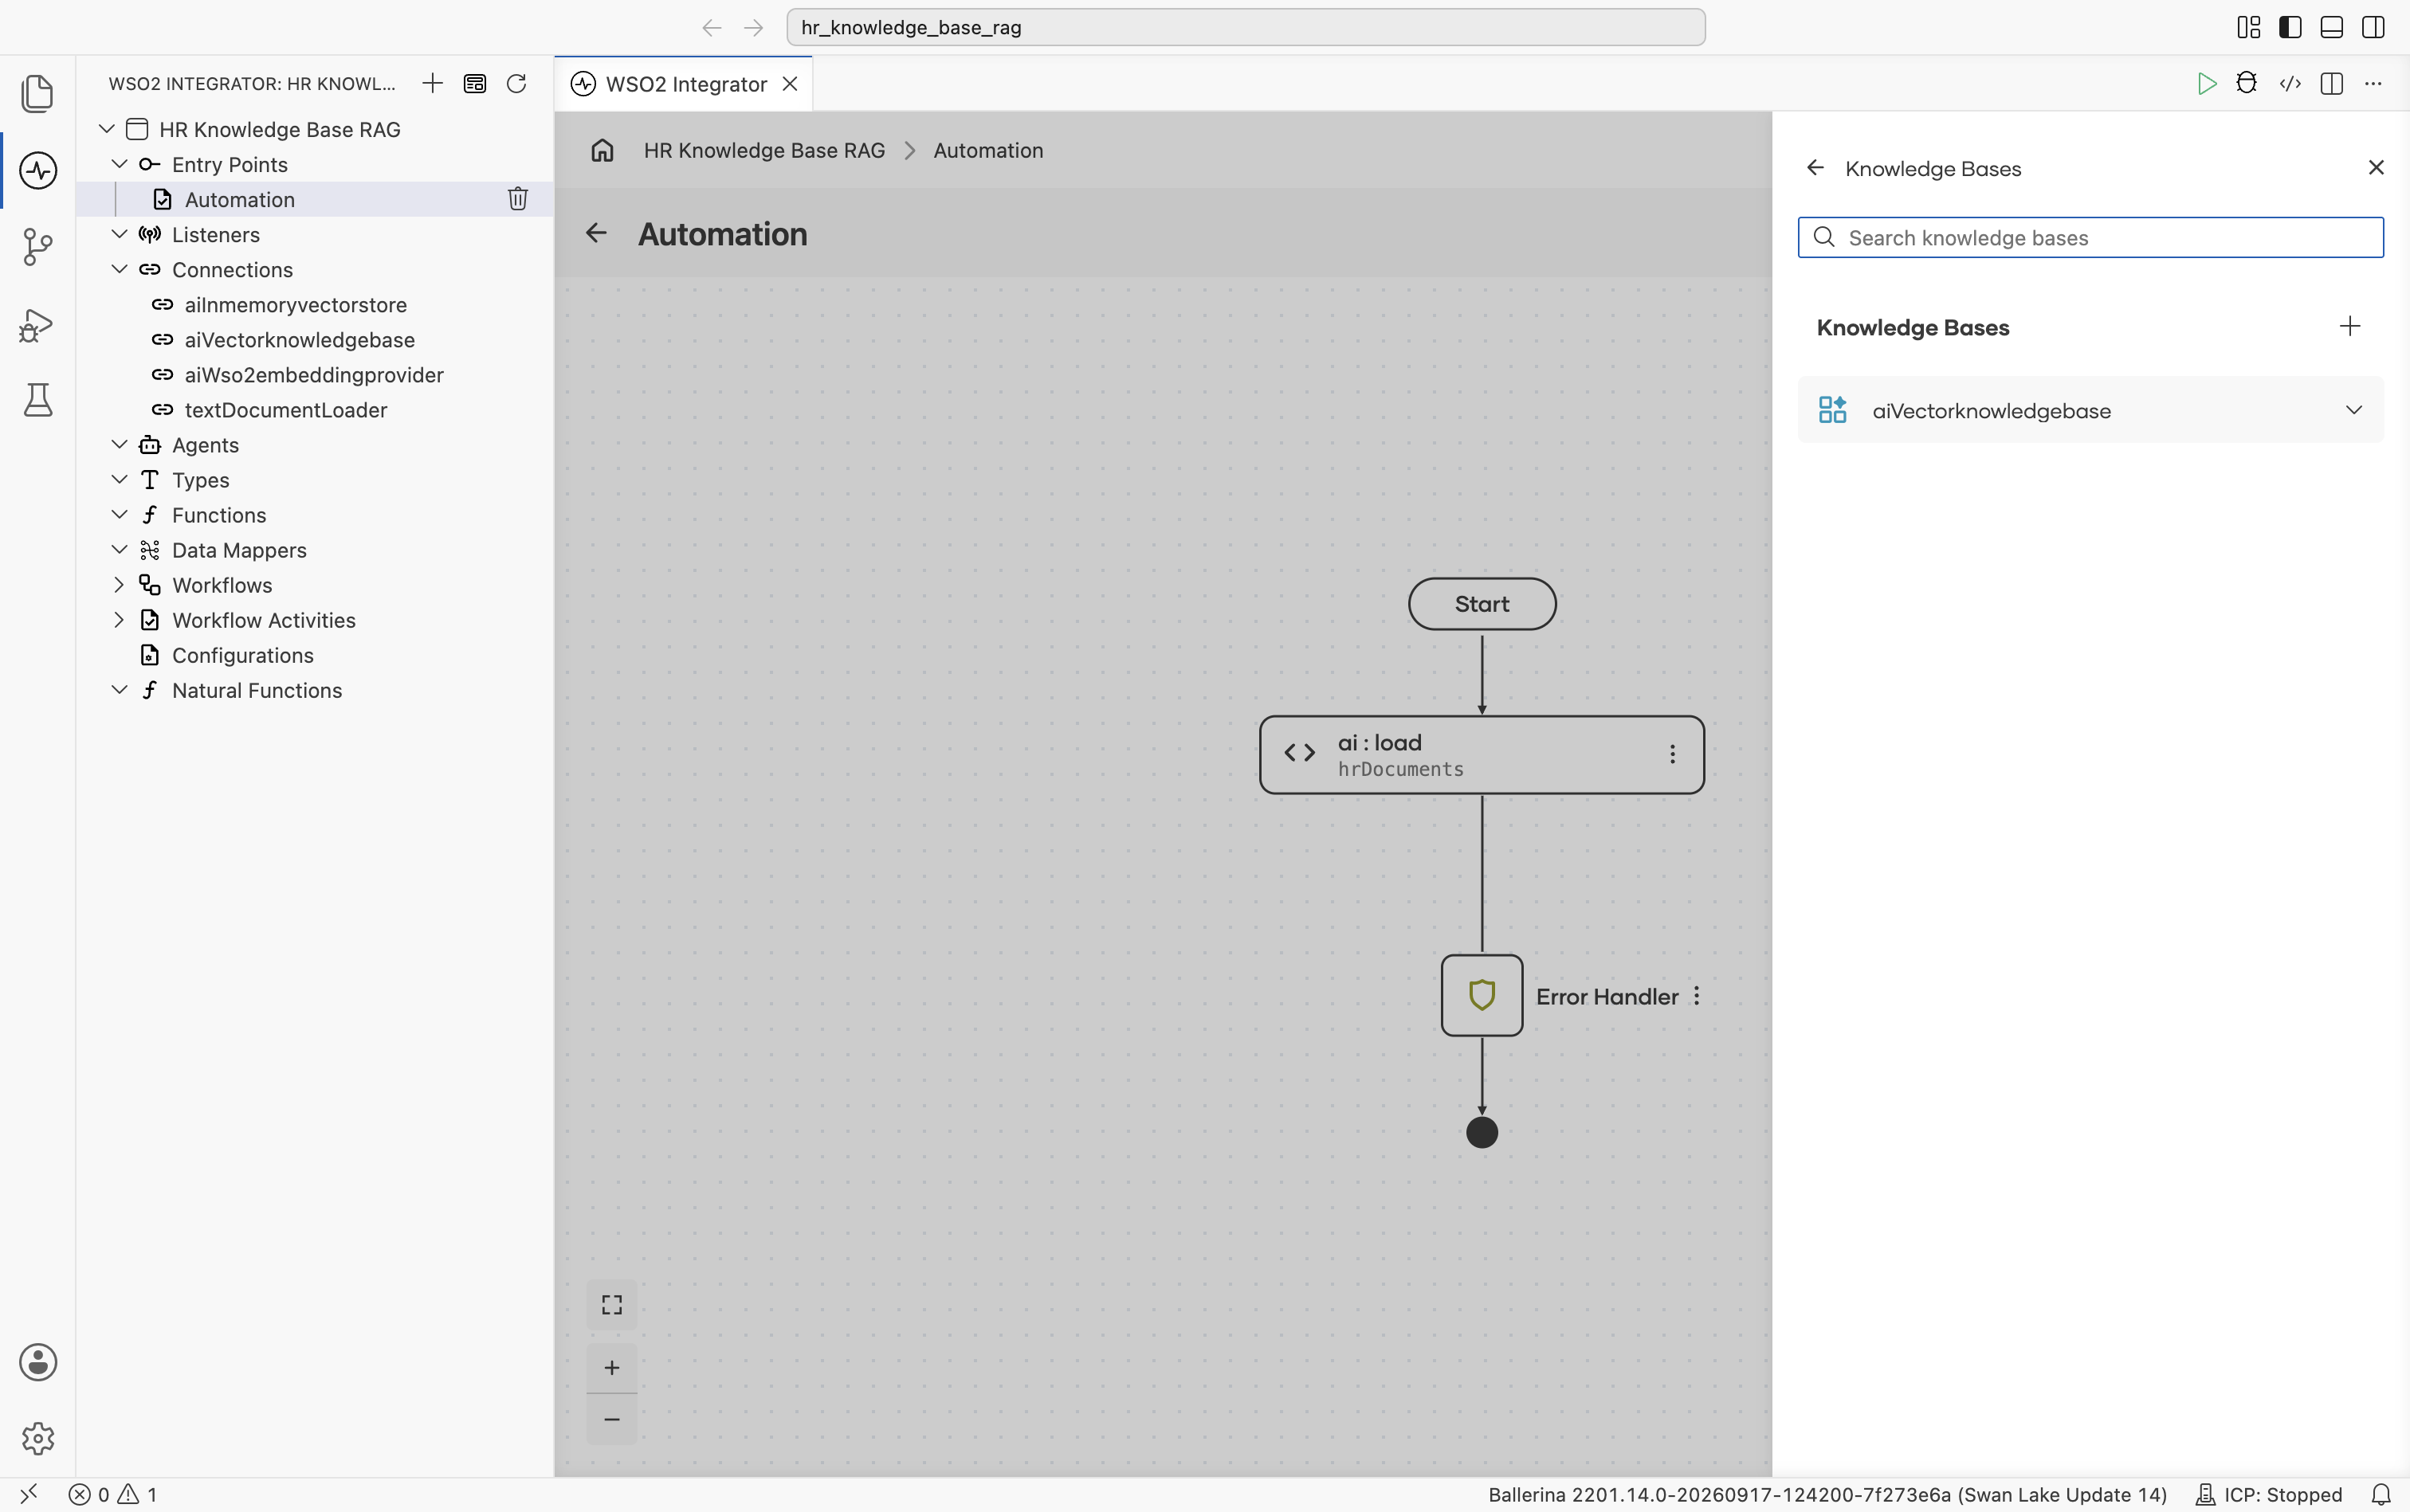Expand the aiVectorknowledgebase dropdown chevron

pyautogui.click(x=2354, y=410)
